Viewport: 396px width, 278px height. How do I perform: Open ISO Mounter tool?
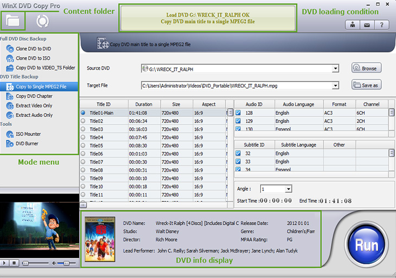pos(28,134)
